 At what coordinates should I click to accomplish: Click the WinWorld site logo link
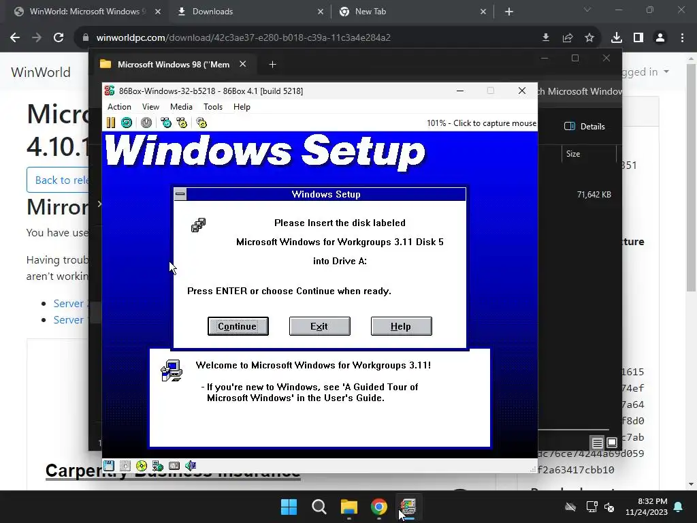(41, 72)
